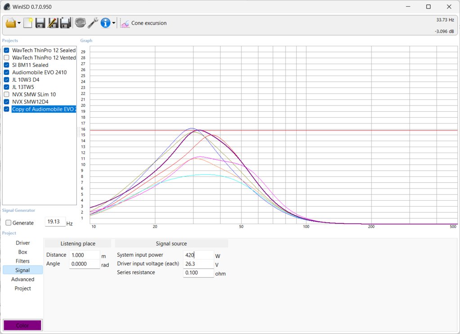
Task: Enable the WavTech ThinPro 12 Vented checkbox
Action: pyautogui.click(x=6, y=58)
